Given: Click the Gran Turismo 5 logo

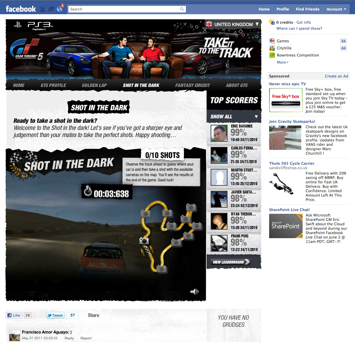Looking at the screenshot, I should pyautogui.click(x=26, y=50).
